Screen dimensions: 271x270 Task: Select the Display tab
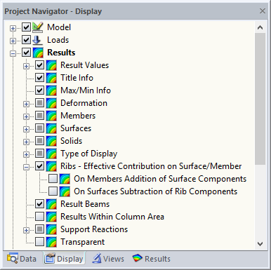pyautogui.click(x=64, y=259)
